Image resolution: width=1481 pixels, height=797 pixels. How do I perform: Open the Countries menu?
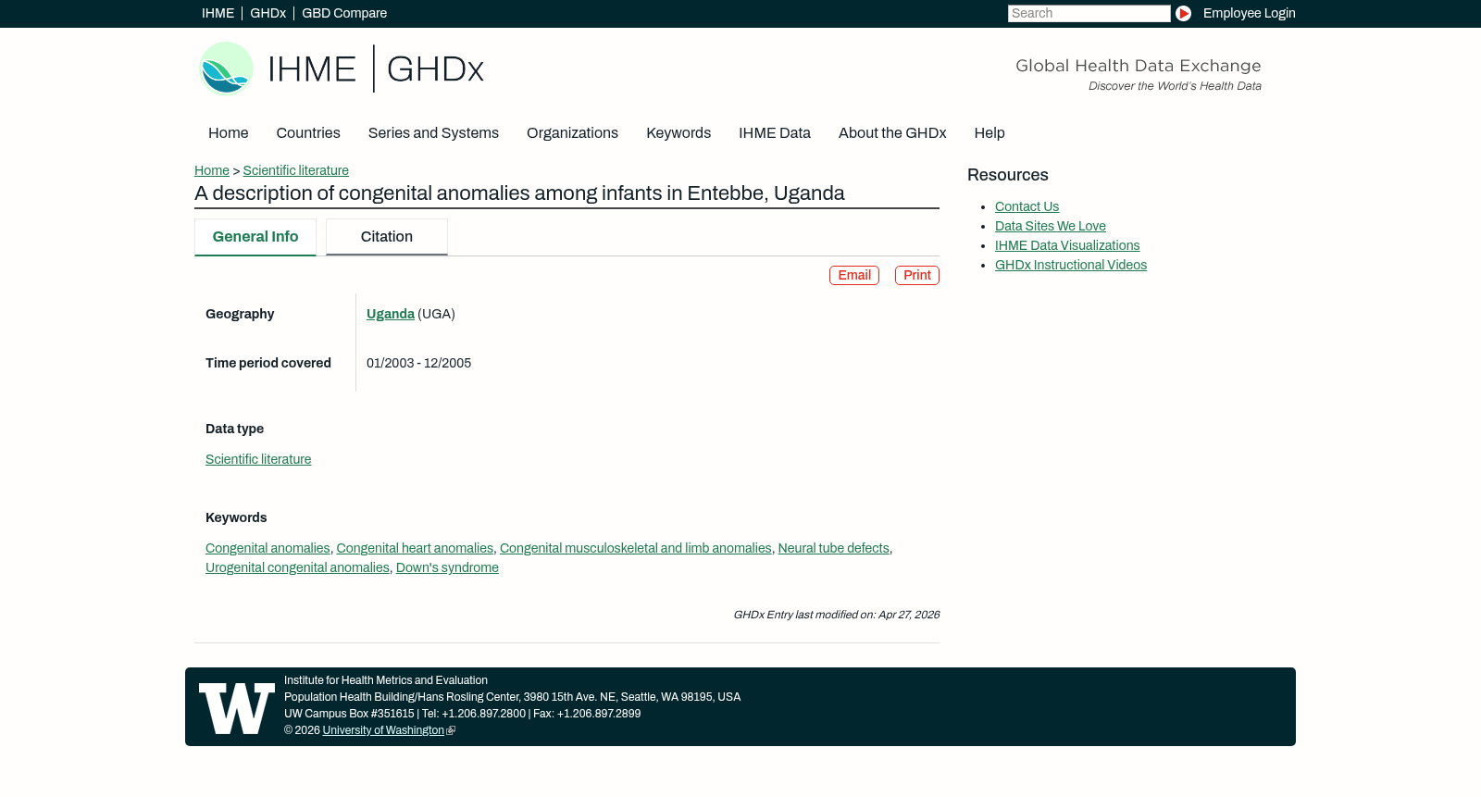coord(308,132)
